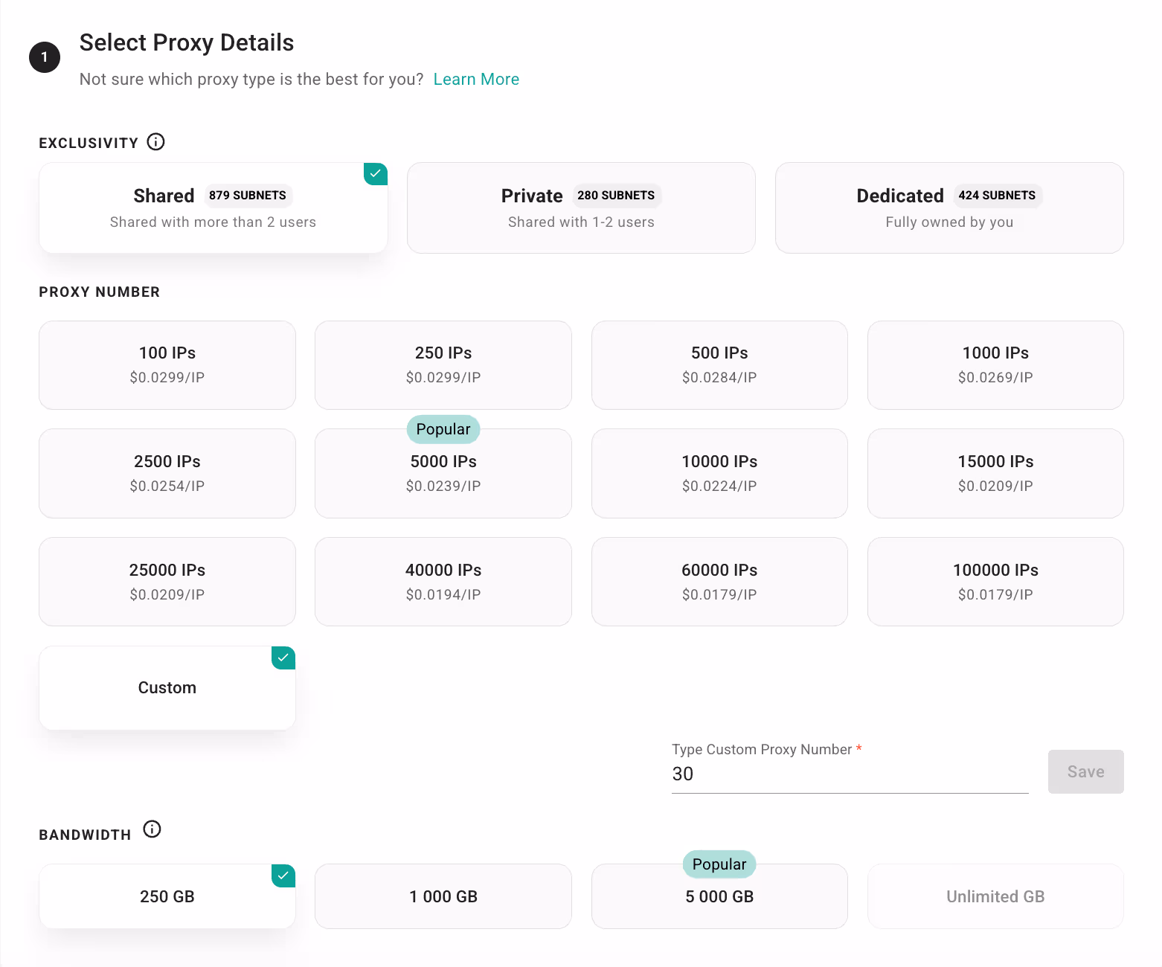Select Unlimited GB bandwidth
The width and height of the screenshot is (1162, 967).
995,896
